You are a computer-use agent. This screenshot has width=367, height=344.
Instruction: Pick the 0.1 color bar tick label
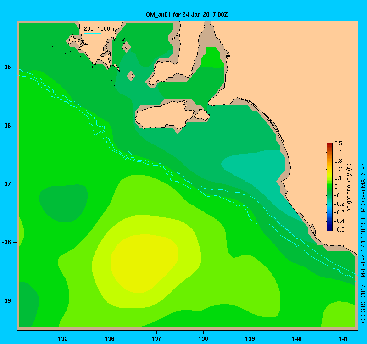(338, 178)
